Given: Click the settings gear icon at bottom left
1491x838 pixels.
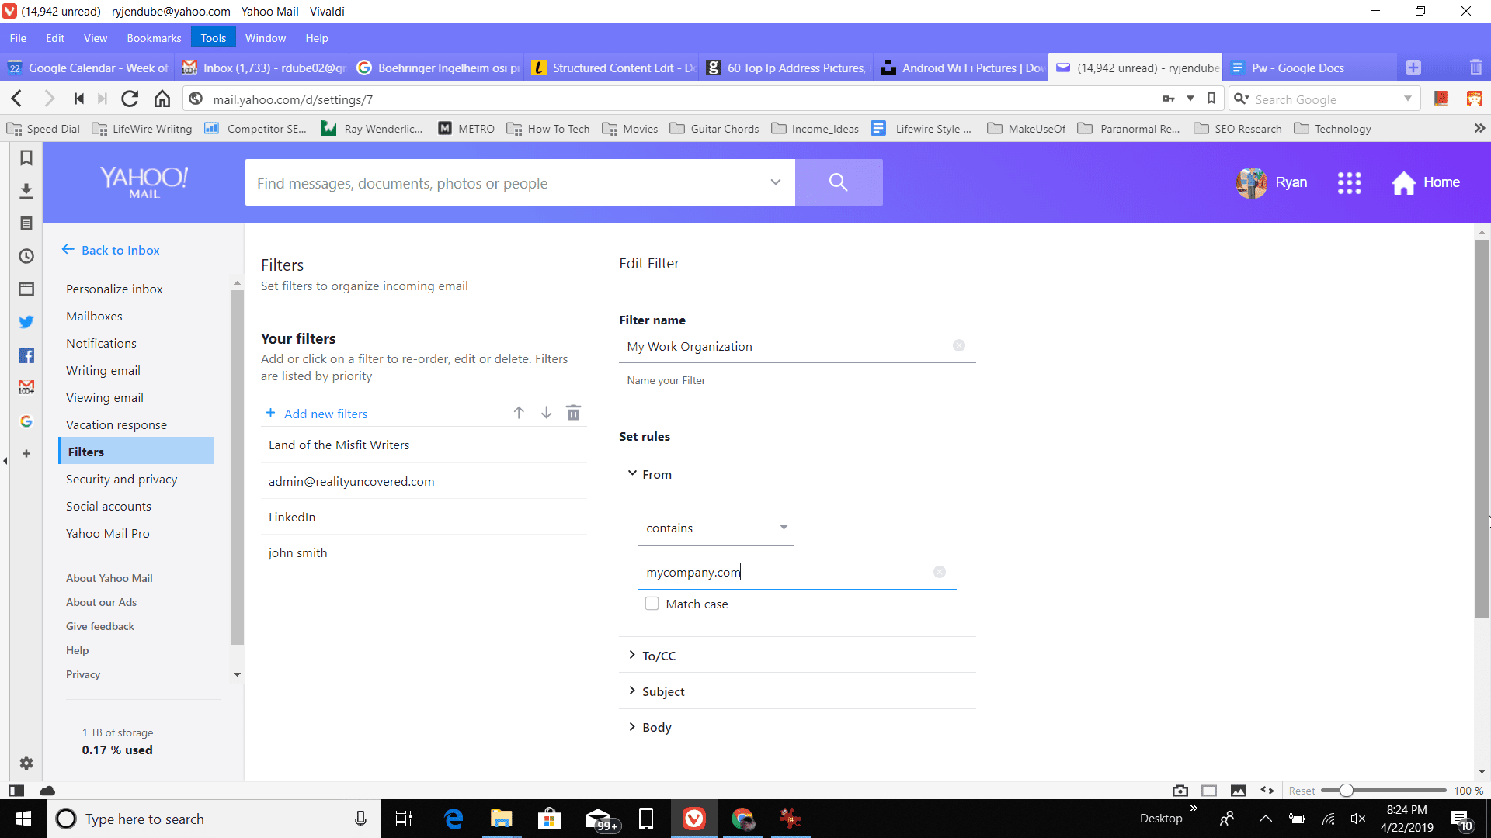Looking at the screenshot, I should 26,764.
